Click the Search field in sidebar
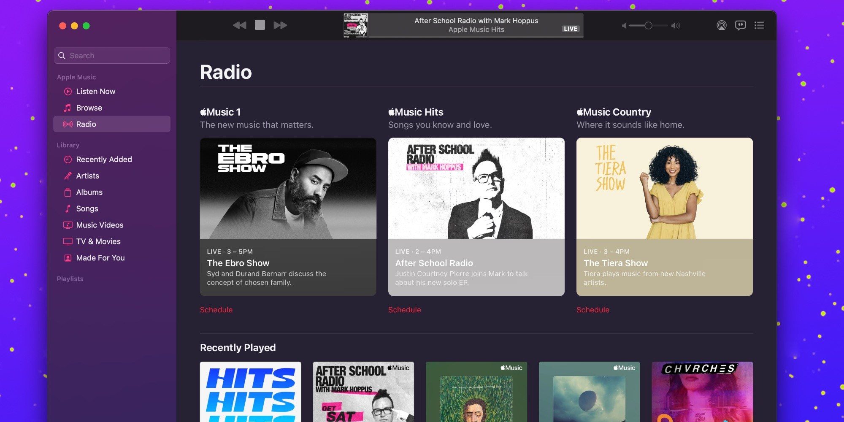 point(112,56)
